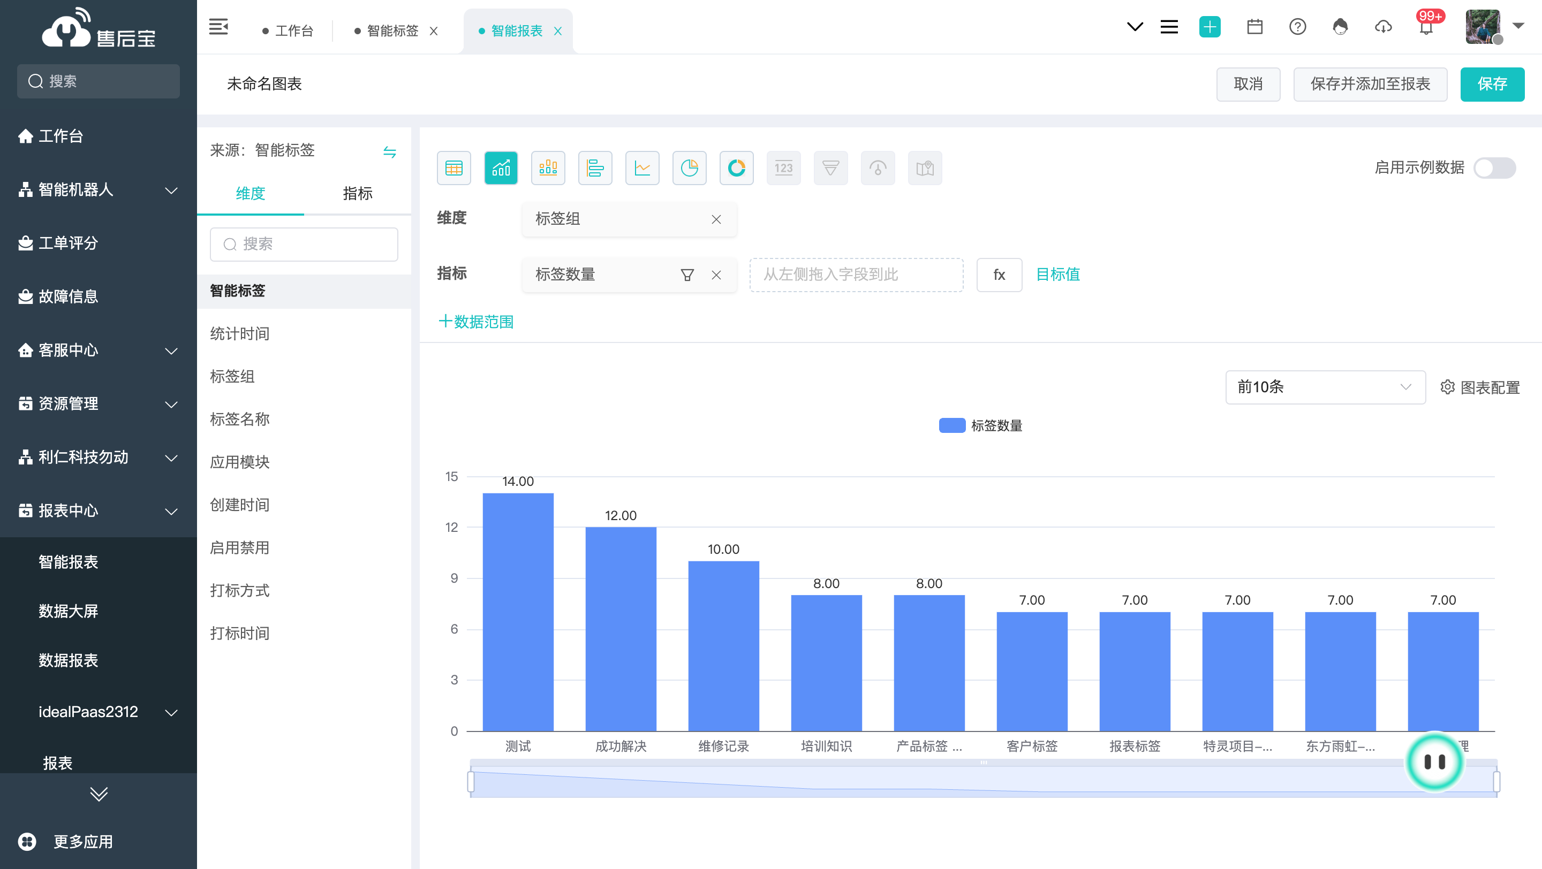Open 智能报表 in sidebar
This screenshot has height=869, width=1542.
[x=68, y=562]
